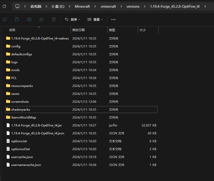Select the shaderpacks folder icon

(x=8, y=109)
